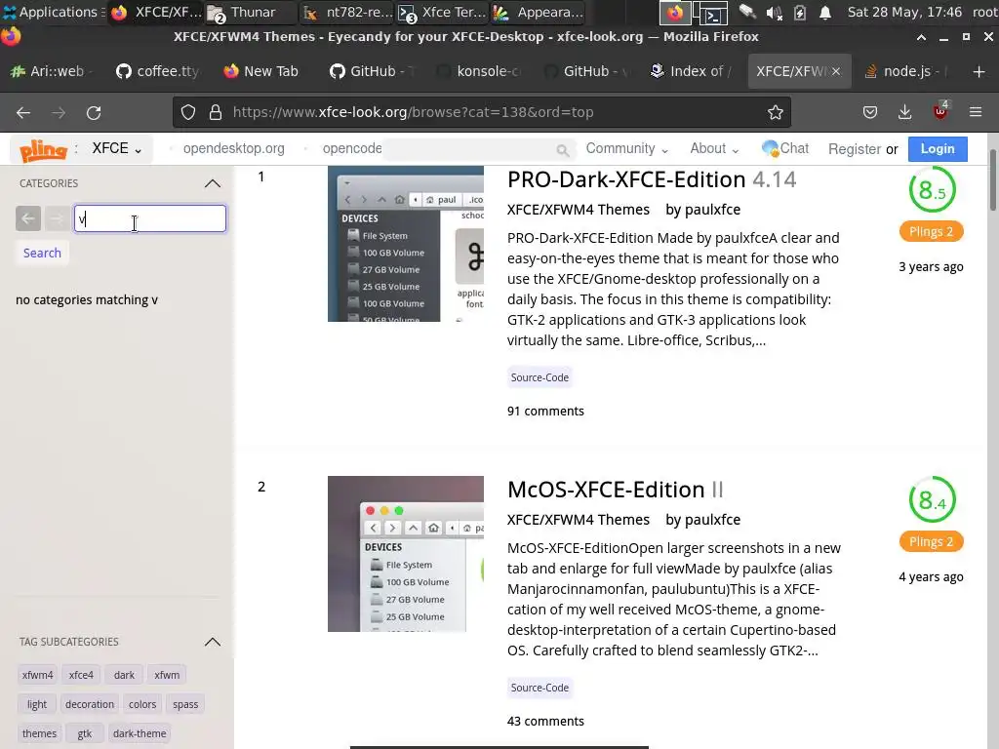Open the opencode link
999x749 pixels.
click(x=351, y=148)
